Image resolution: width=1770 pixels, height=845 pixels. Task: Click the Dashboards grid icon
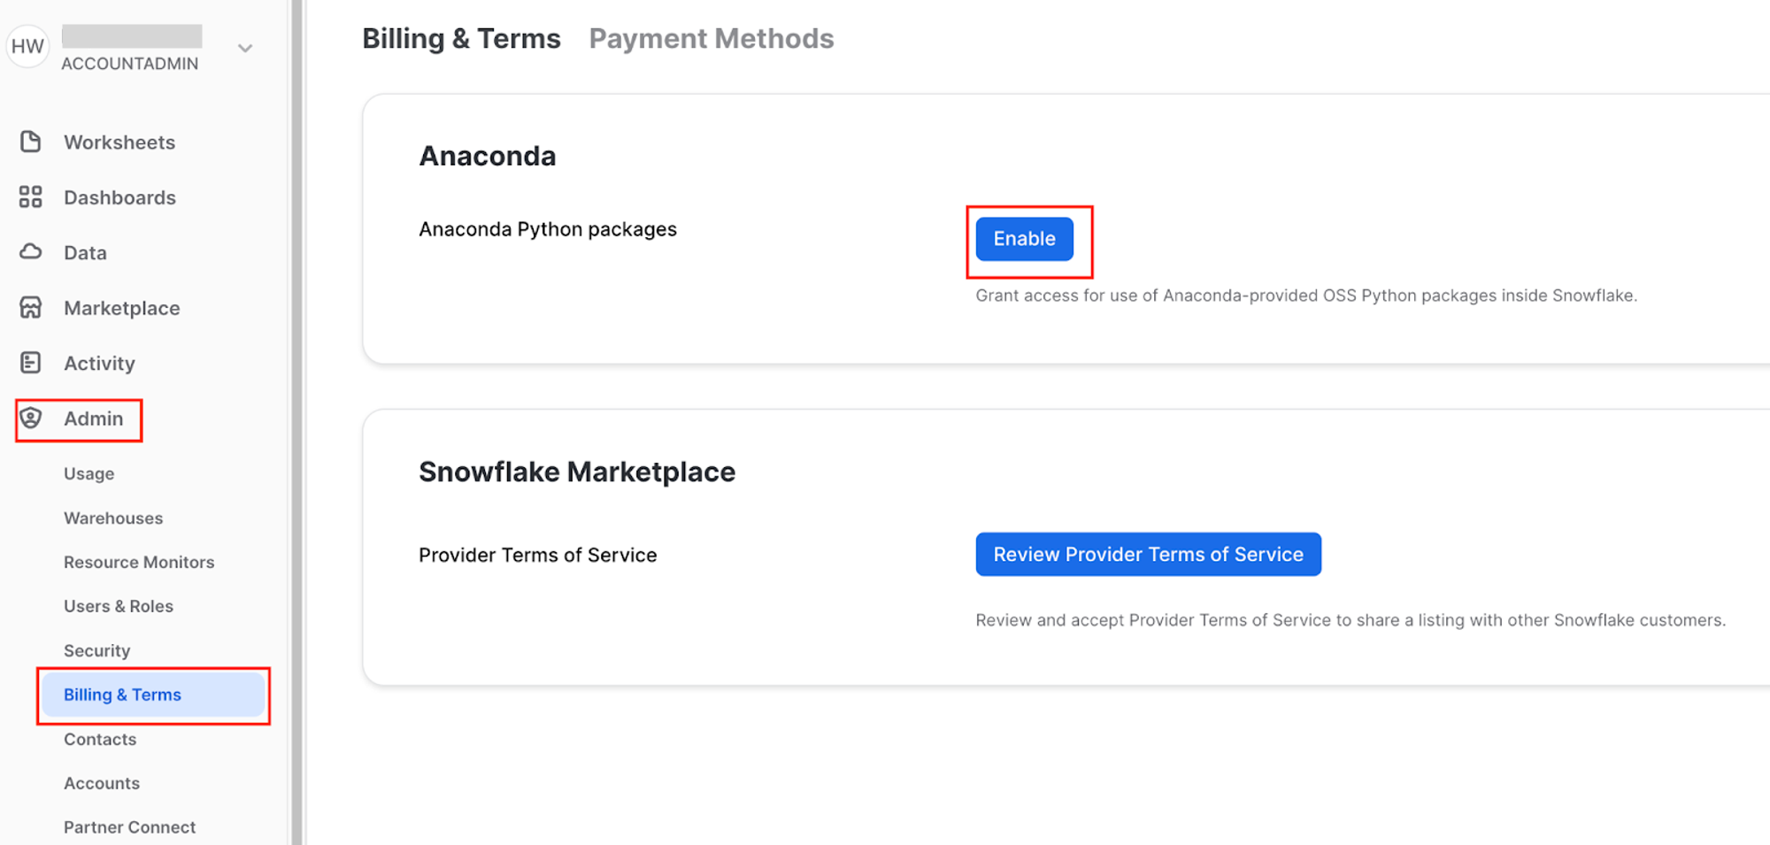point(31,196)
